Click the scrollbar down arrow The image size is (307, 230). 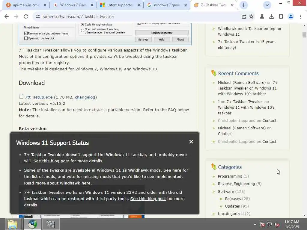(304, 215)
